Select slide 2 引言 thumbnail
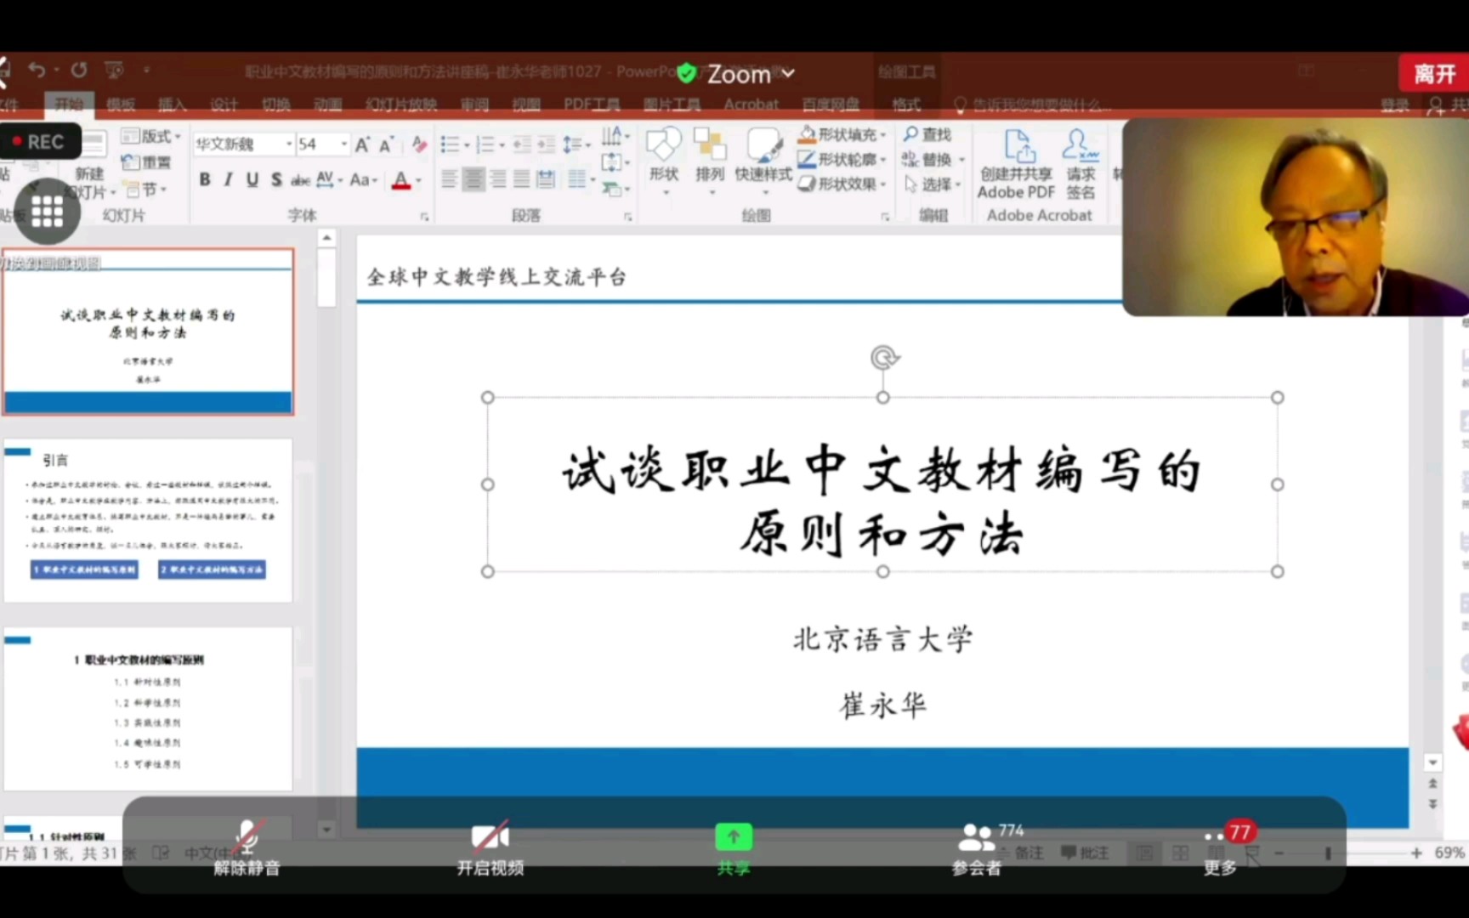Screen dimensions: 1469x918 148,520
